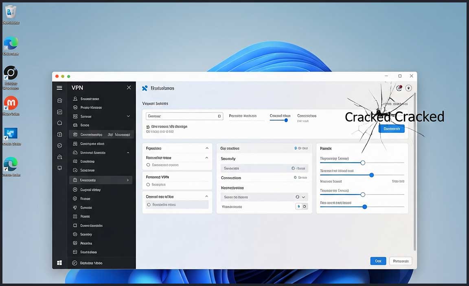Select the radio button in the card mentioning VPN
The width and height of the screenshot is (469, 286).
click(148, 184)
